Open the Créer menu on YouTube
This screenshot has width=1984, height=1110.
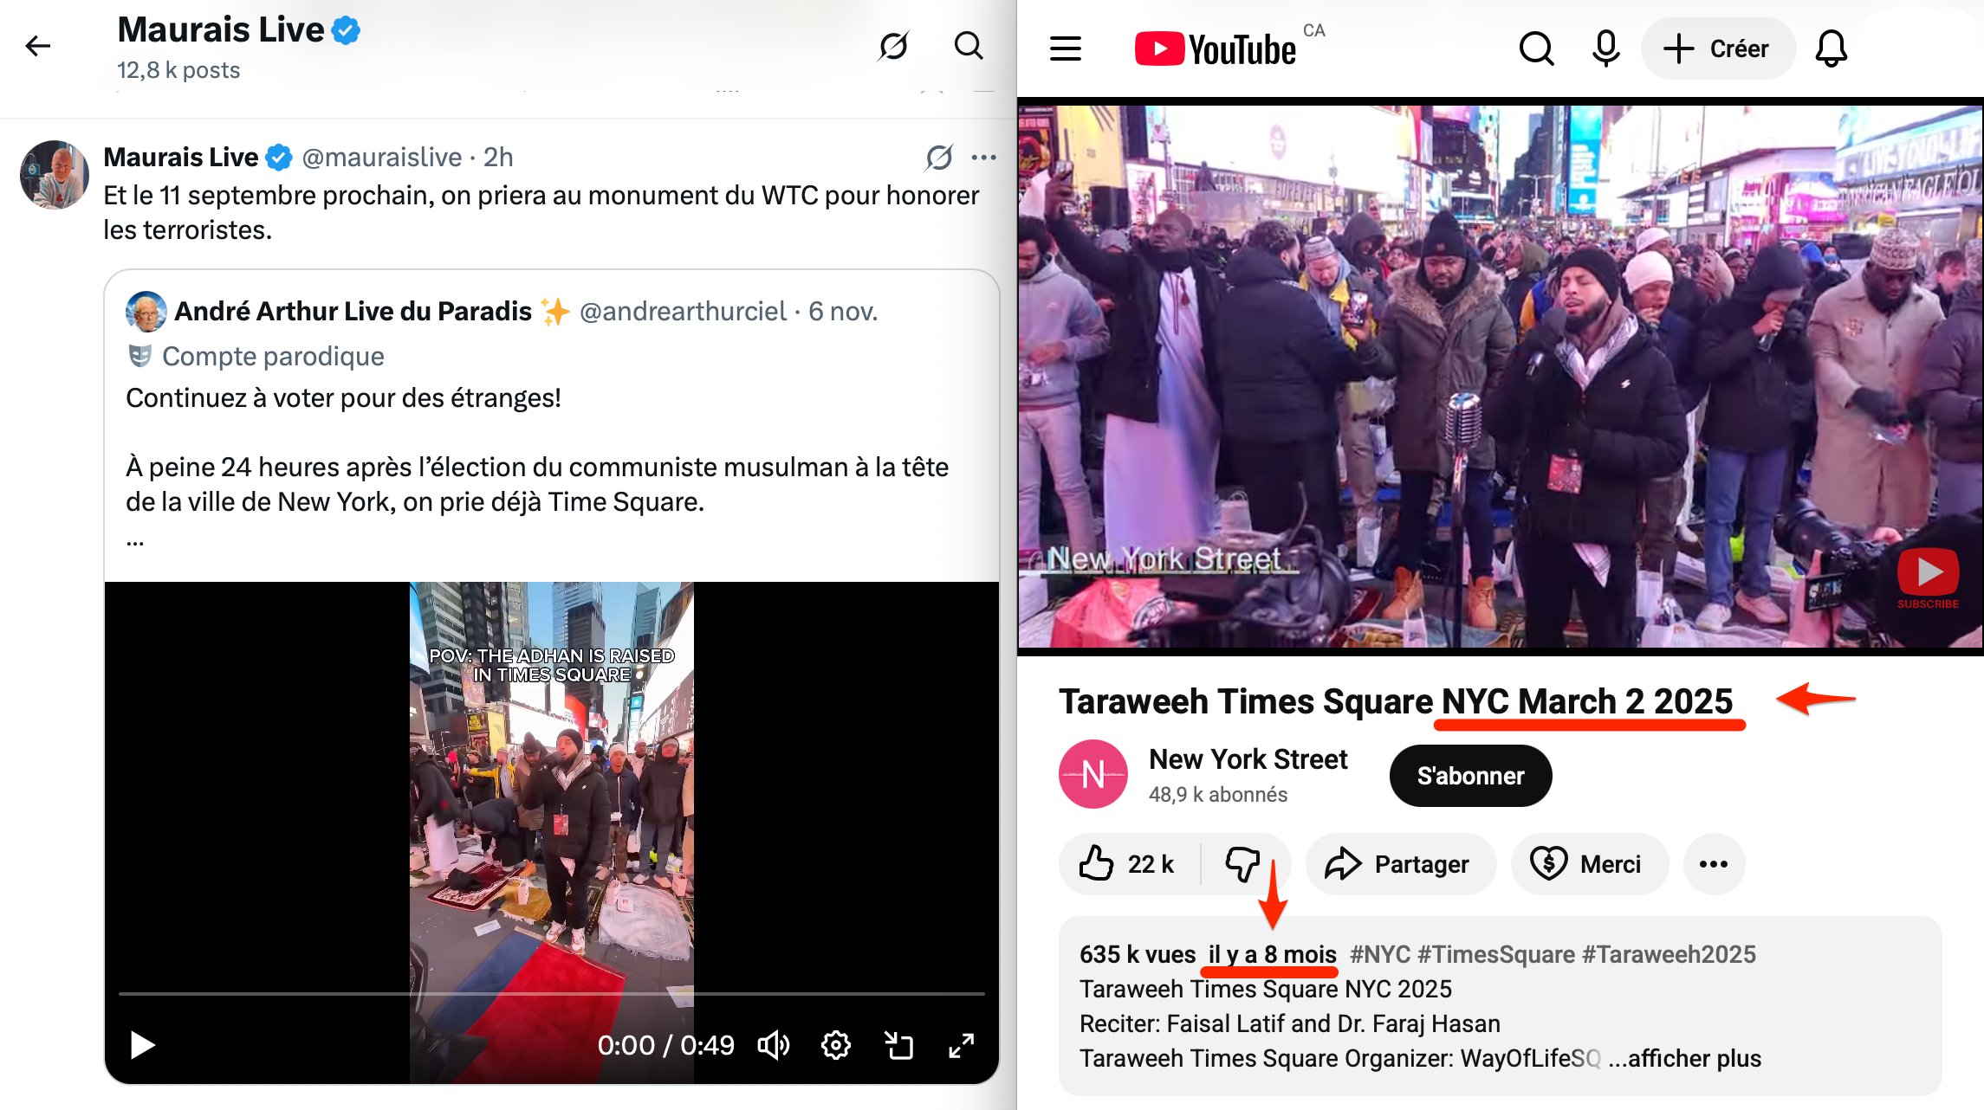[1717, 48]
